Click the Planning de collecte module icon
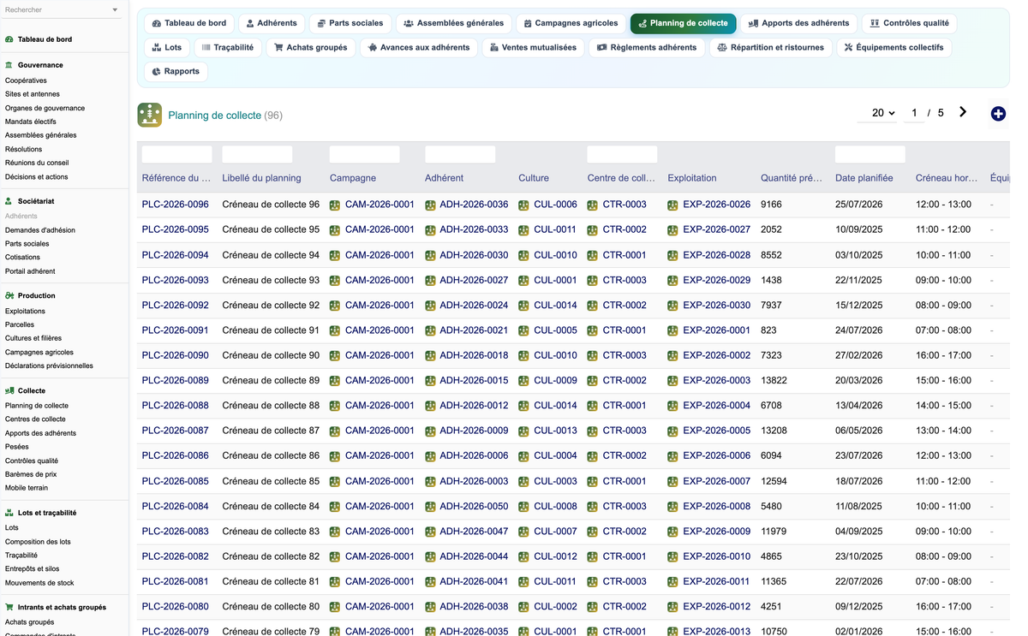The image size is (1028, 636). (150, 115)
